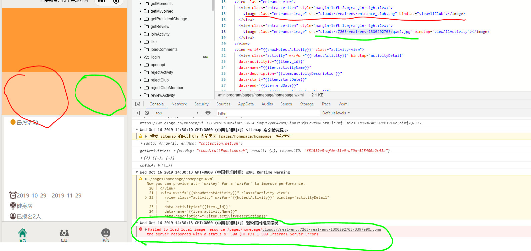Open the 社区 community tab icon

point(64,233)
